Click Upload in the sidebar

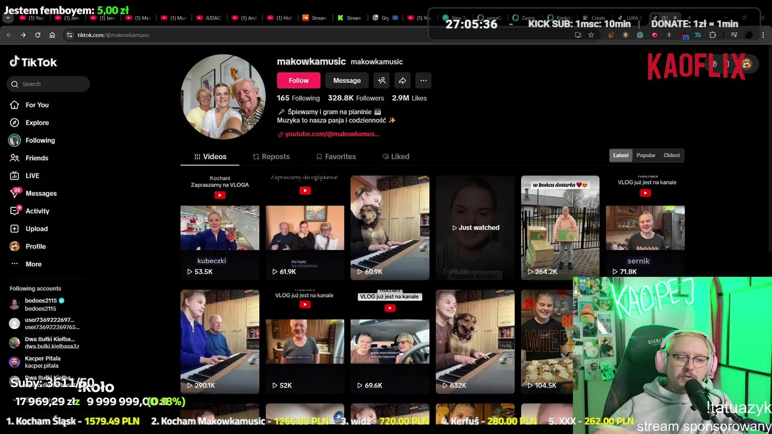pyautogui.click(x=28, y=228)
